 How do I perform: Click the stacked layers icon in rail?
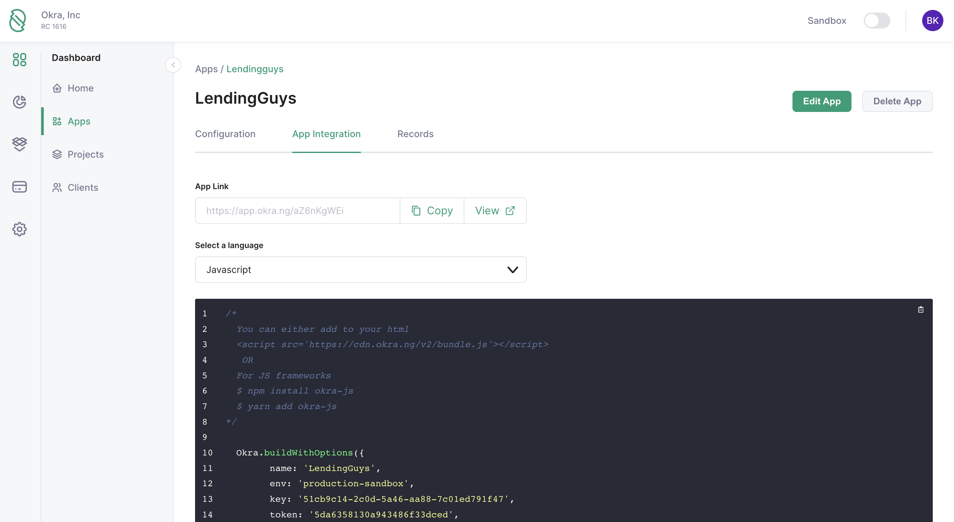point(19,144)
